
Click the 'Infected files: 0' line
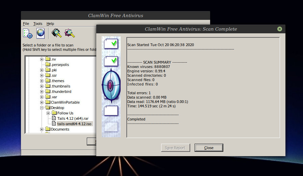(143, 84)
